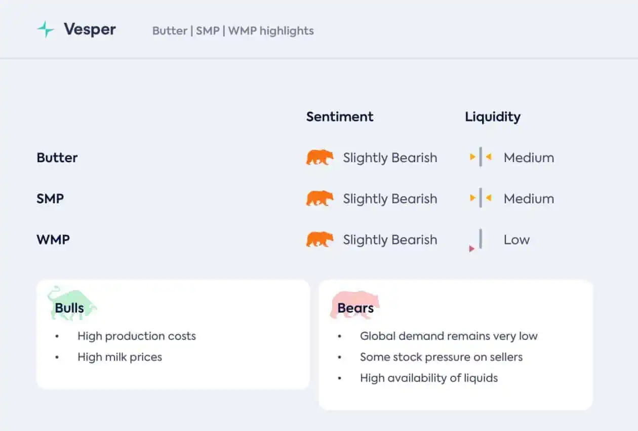Click the orange bear icon in Butter row
The image size is (638, 431).
[x=320, y=158]
